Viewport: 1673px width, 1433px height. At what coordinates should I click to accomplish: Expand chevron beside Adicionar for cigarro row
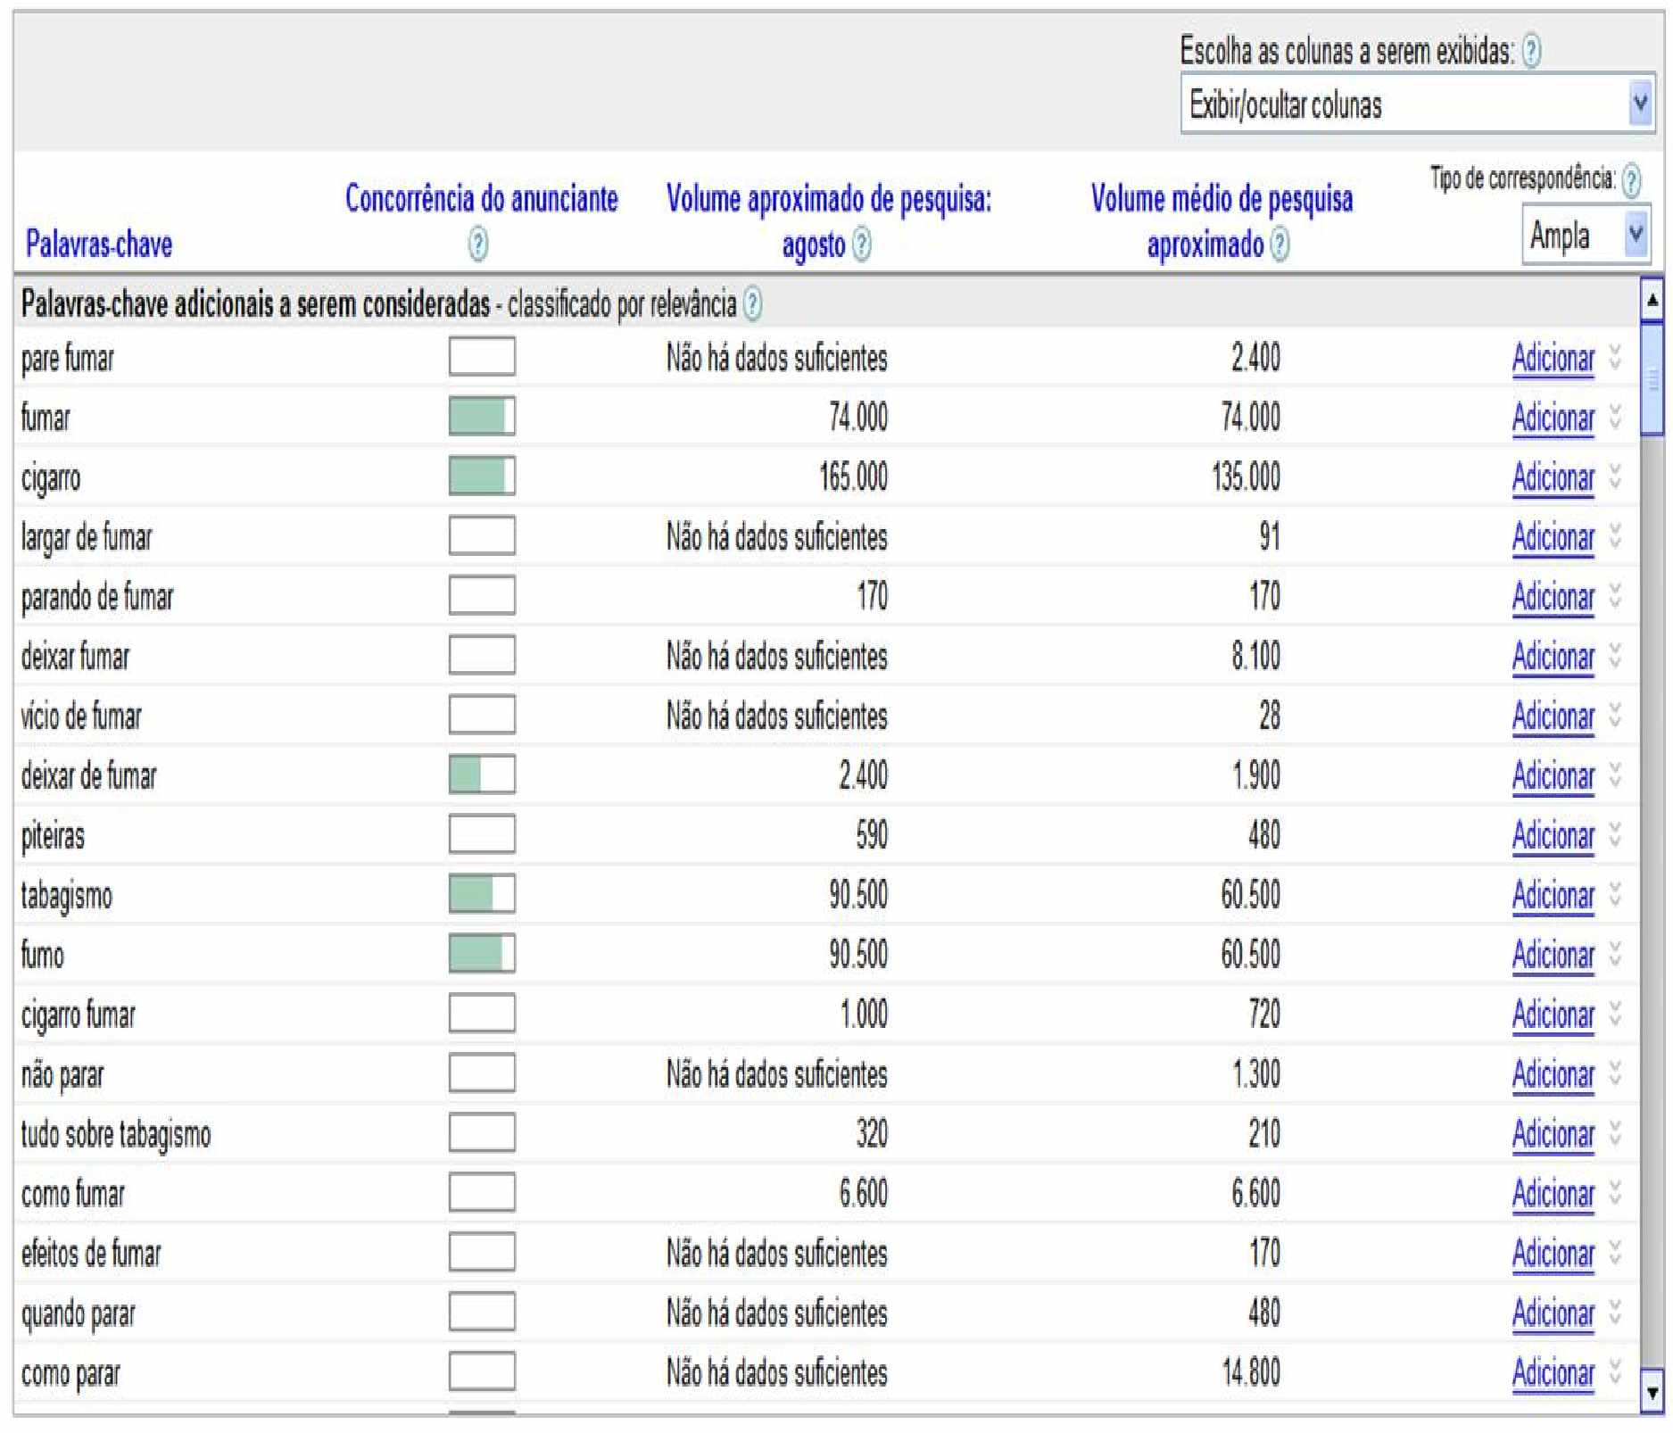click(x=1615, y=476)
